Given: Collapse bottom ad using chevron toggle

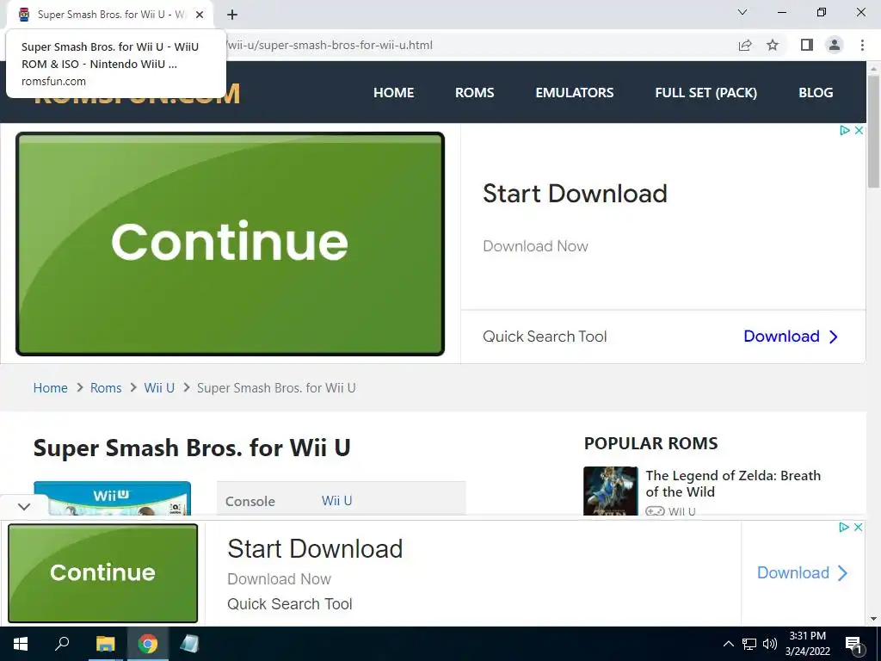Looking at the screenshot, I should tap(23, 506).
